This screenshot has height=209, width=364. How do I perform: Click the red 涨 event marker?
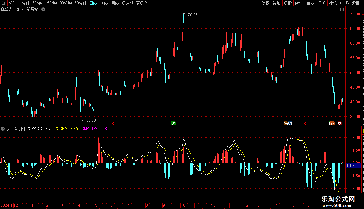340,123
